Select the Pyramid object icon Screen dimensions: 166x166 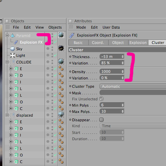pos(13,36)
